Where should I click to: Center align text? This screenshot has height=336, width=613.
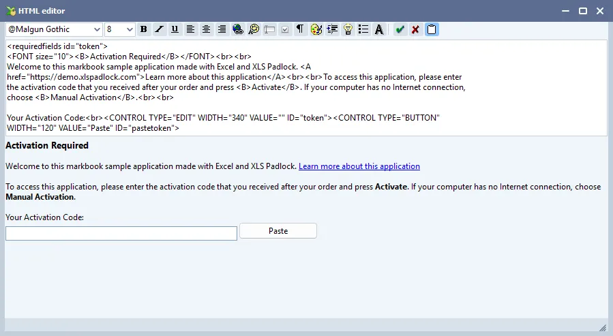206,29
